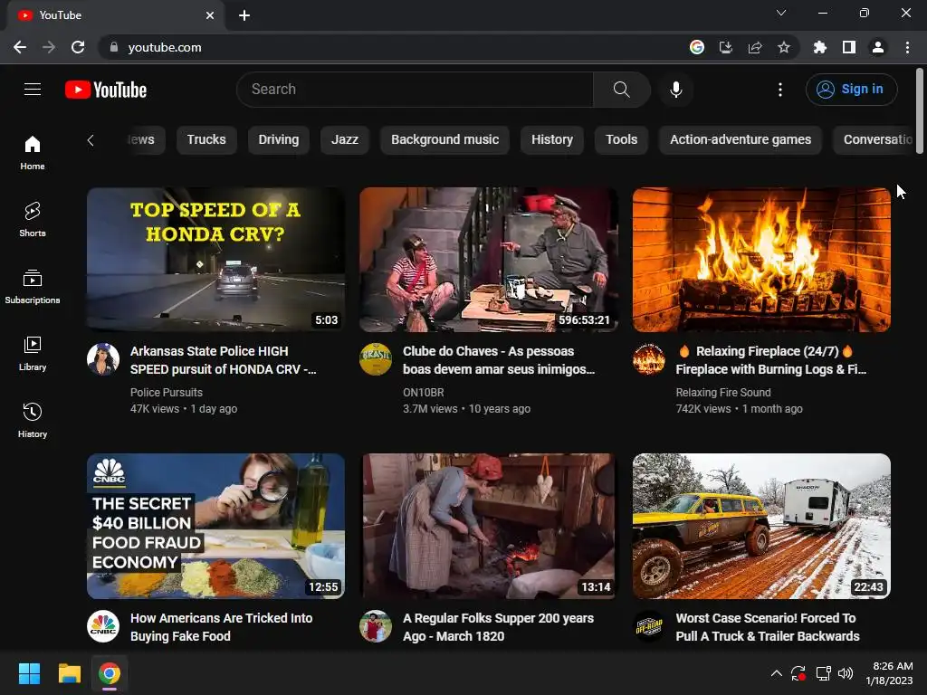View site information via lock icon

(114, 47)
